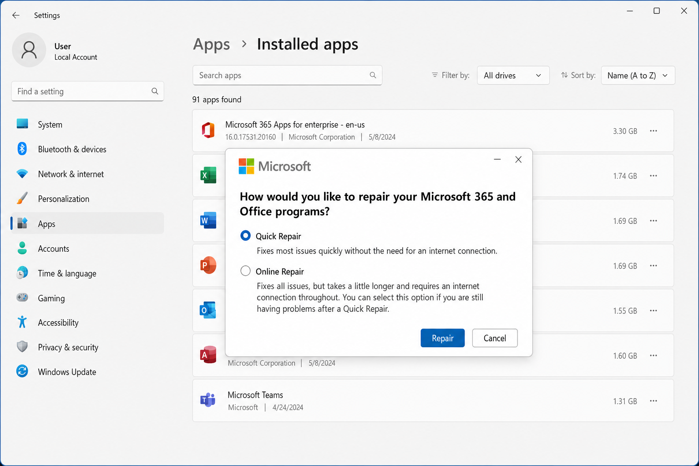The width and height of the screenshot is (699, 466).
Task: Go to Network & internet settings
Action: pos(87,174)
